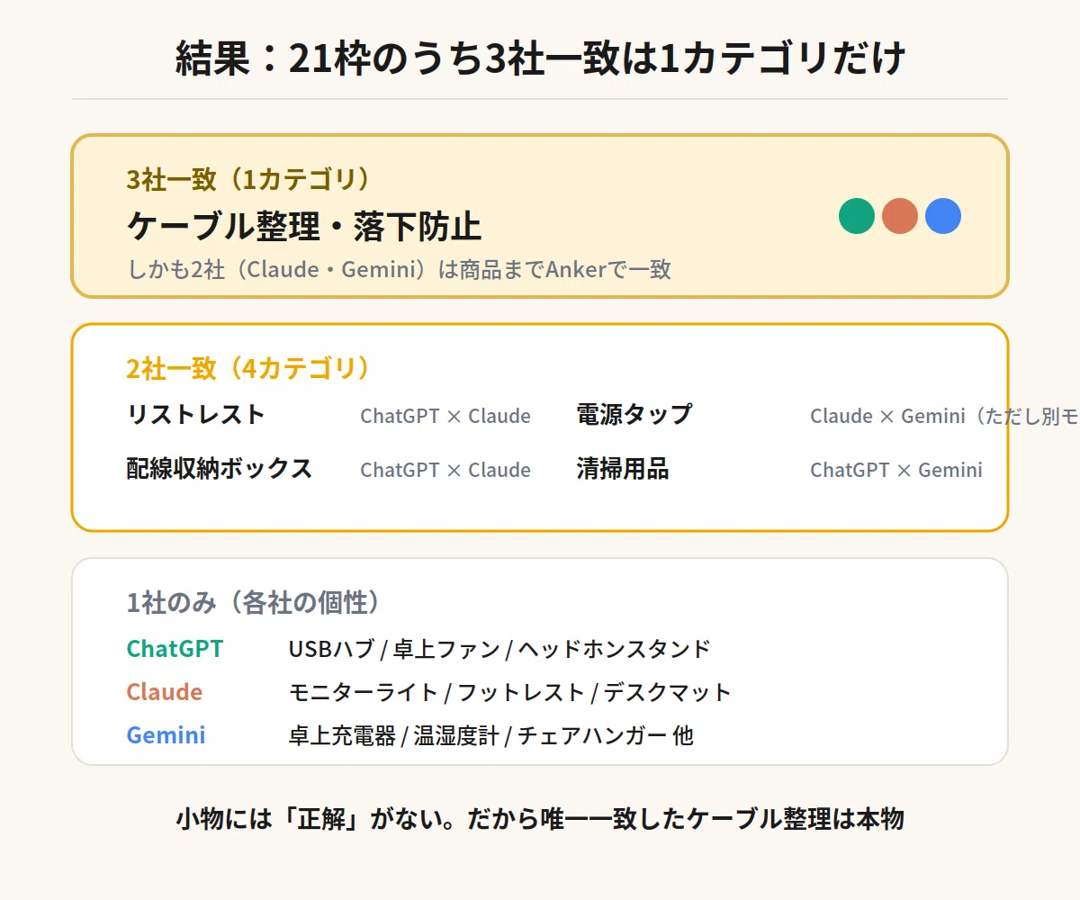Click the bottom conclusion about 小物には「正解」がない

pos(540,819)
